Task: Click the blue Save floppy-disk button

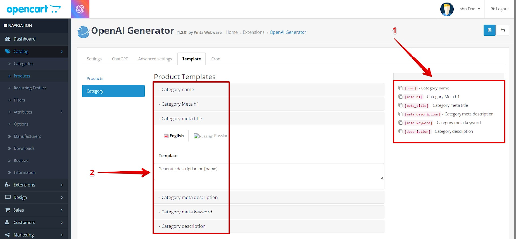Action: click(490, 30)
